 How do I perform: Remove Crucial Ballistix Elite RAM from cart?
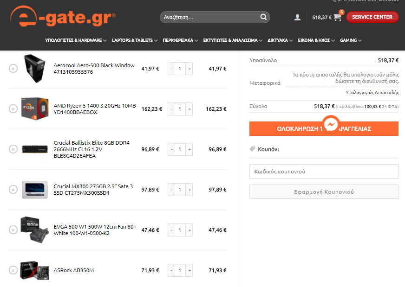[x=13, y=149]
